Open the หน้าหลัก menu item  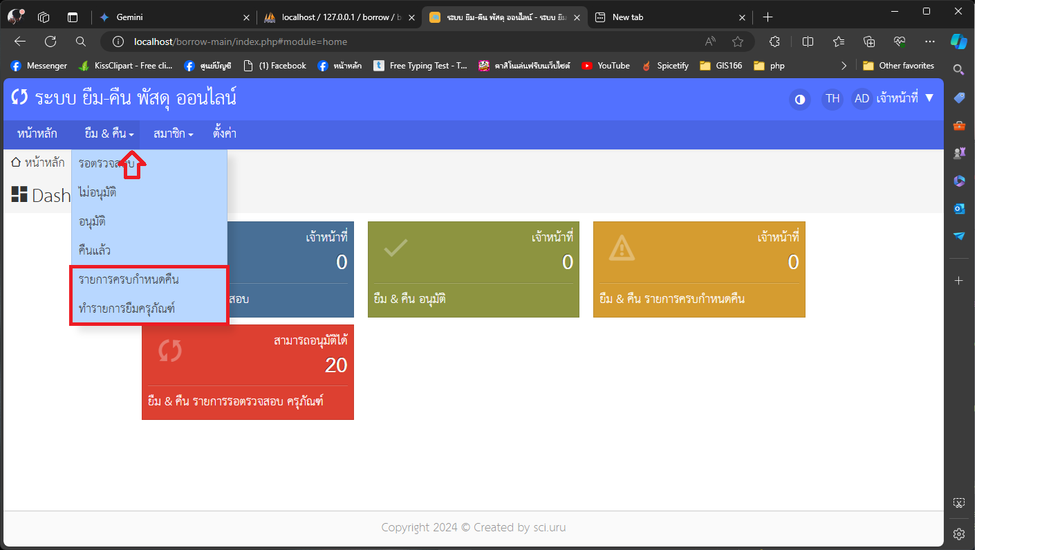37,134
